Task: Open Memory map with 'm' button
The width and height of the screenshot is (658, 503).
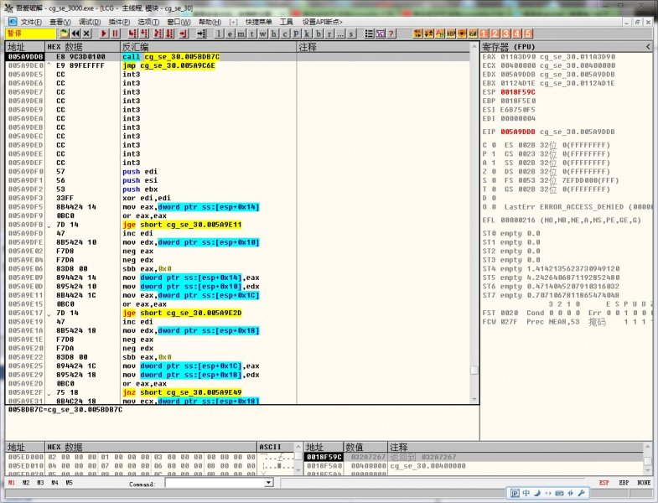Action: point(241,34)
